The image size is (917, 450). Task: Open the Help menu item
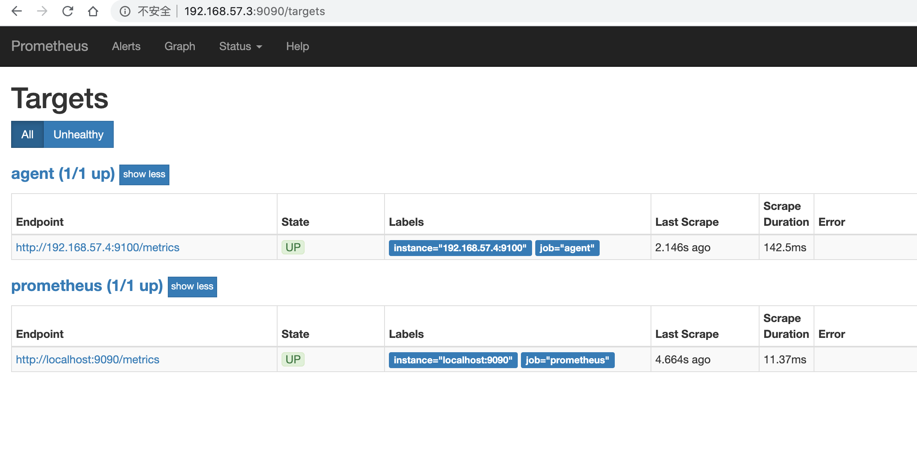[x=297, y=46]
